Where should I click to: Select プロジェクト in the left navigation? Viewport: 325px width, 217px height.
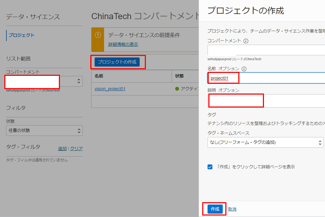(22, 35)
